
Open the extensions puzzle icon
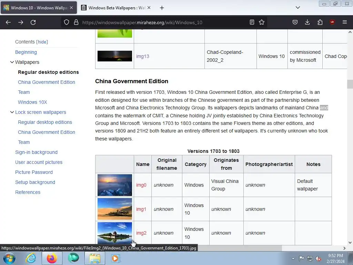click(x=320, y=22)
